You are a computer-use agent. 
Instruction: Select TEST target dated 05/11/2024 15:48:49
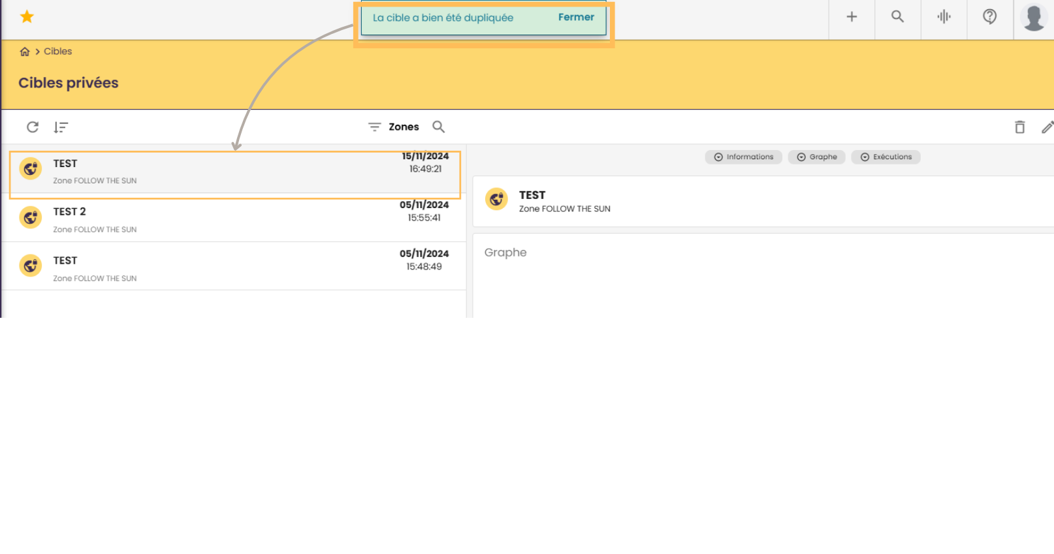(234, 266)
